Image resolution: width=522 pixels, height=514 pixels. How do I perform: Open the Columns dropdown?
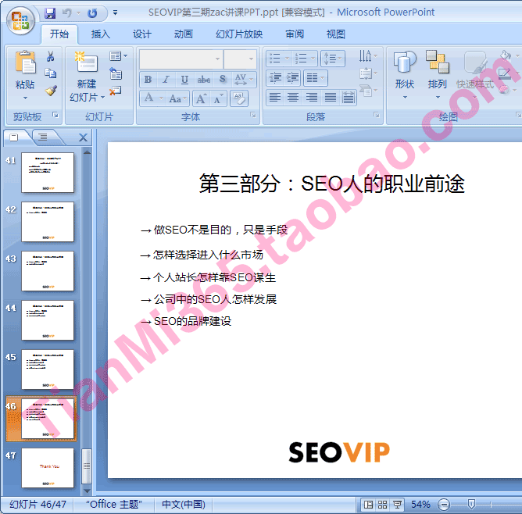click(315, 78)
